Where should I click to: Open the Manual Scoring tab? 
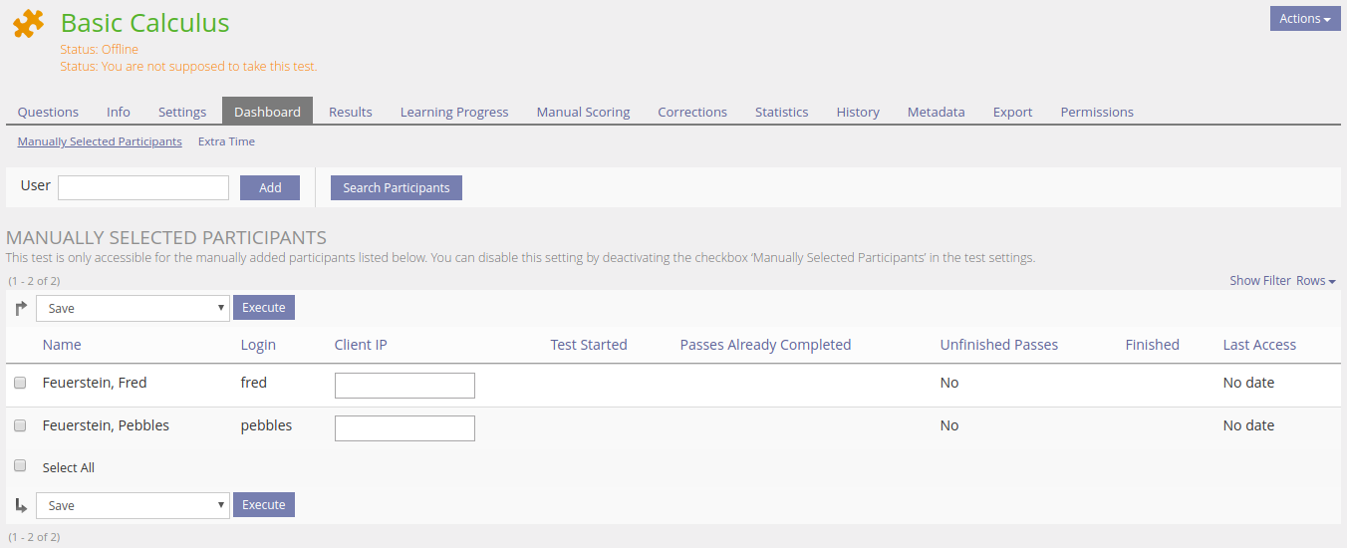coord(583,112)
